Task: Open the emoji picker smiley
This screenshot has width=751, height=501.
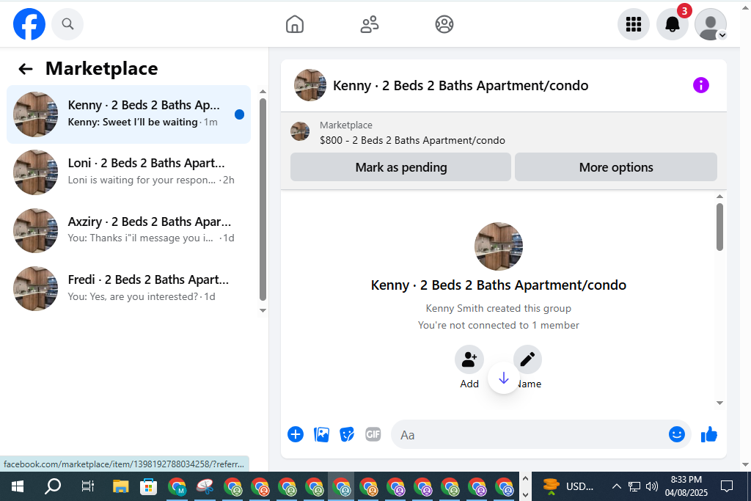Action: tap(677, 434)
